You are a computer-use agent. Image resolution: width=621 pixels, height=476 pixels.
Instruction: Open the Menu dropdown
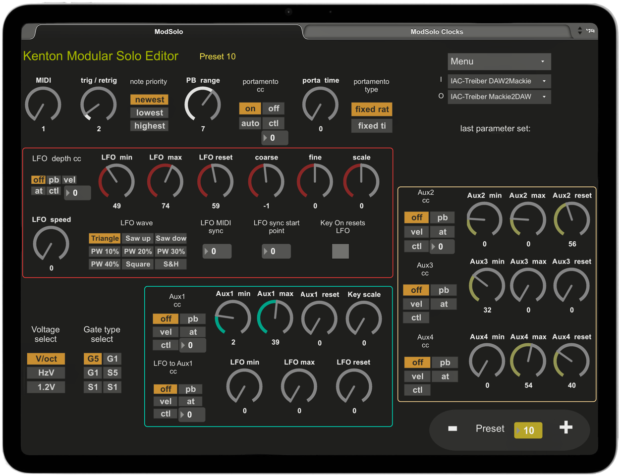(x=499, y=61)
